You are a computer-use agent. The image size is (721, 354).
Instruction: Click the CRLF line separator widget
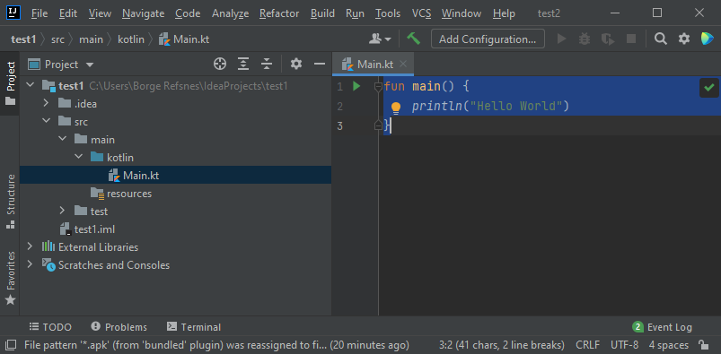pos(587,345)
